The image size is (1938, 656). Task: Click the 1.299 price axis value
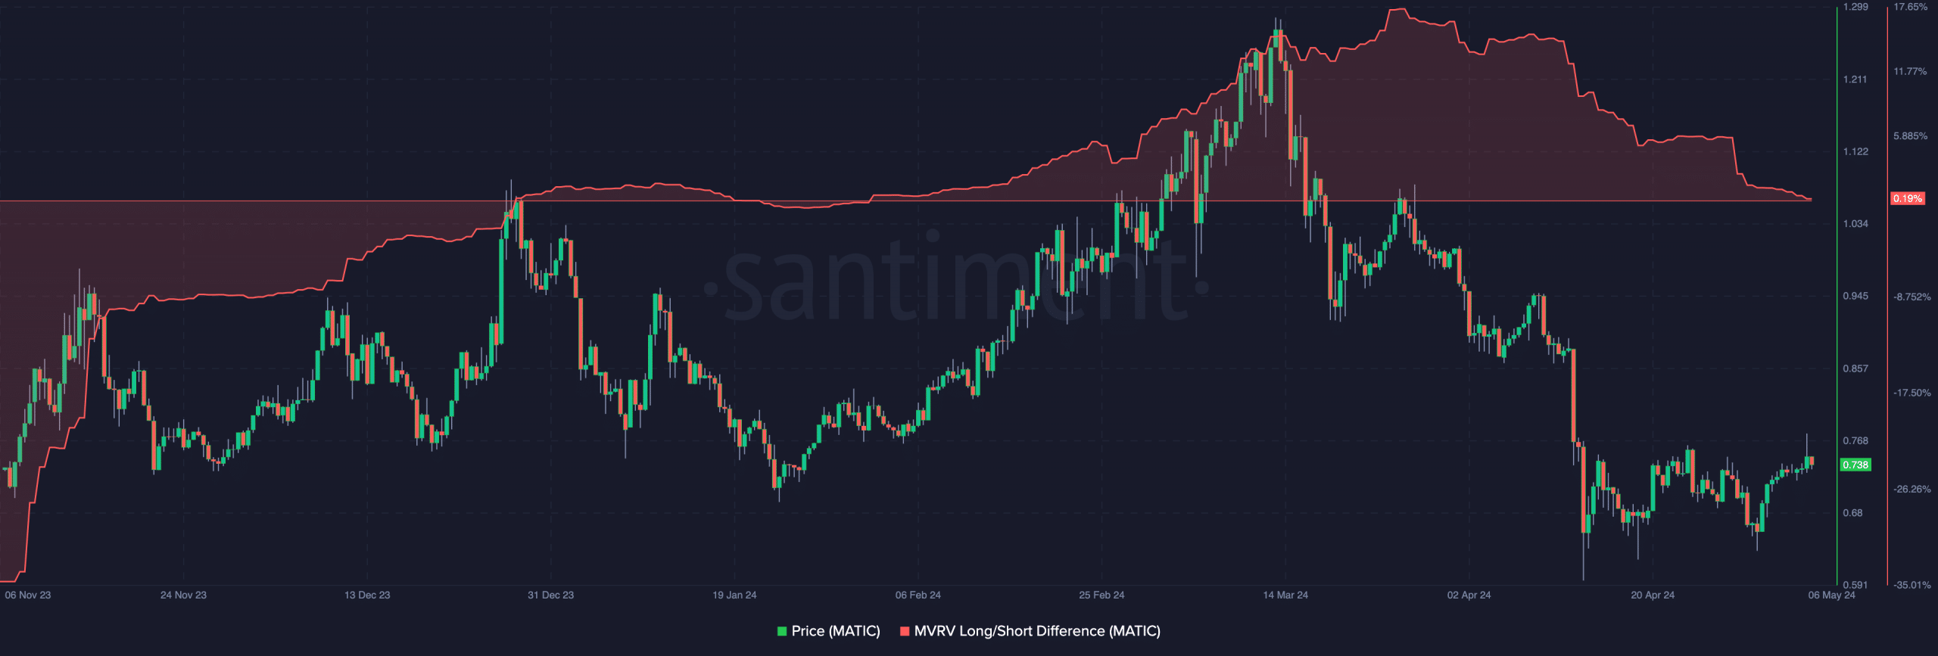[1855, 7]
